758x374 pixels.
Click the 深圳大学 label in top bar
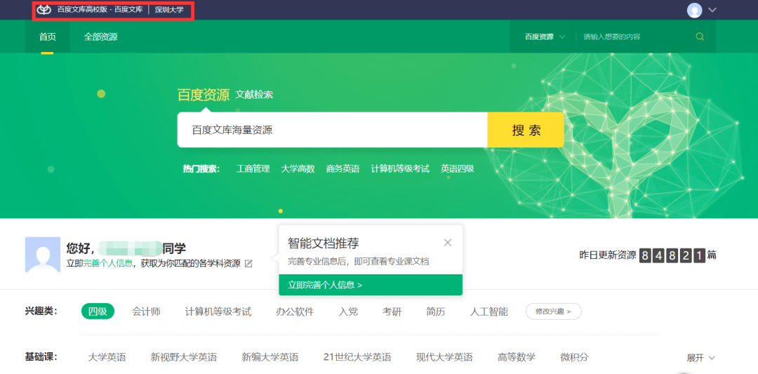tap(169, 10)
